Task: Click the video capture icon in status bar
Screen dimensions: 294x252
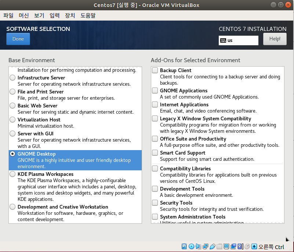Action: 233,246
